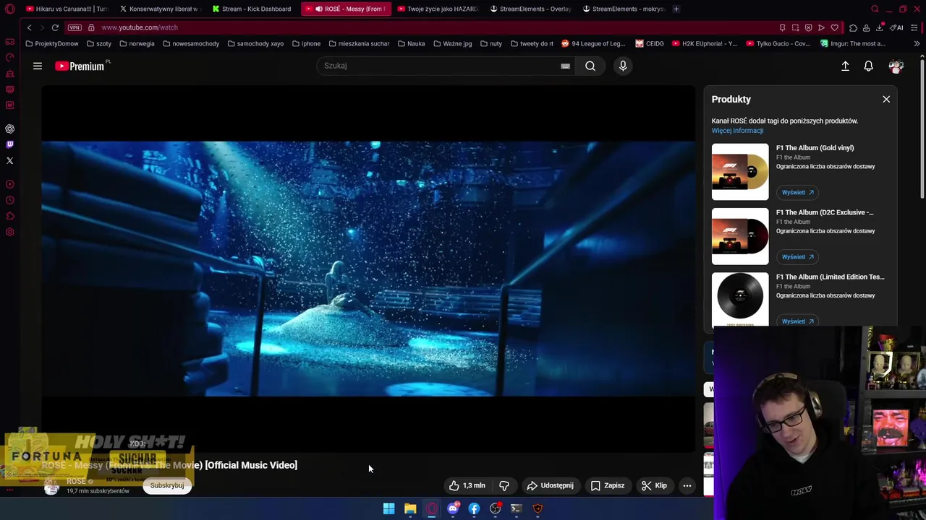The image size is (926, 520).
Task: Click Wyświetl for F1 The Album Limited Edition
Action: pos(797,321)
